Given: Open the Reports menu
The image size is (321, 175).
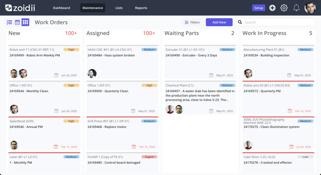Looking at the screenshot, I should pos(141,8).
